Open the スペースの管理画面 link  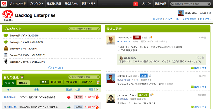click(186, 19)
